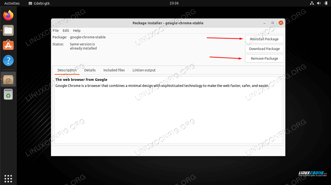The image size is (331, 185).
Task: Click the 'Status:' label
Action: 58,44
